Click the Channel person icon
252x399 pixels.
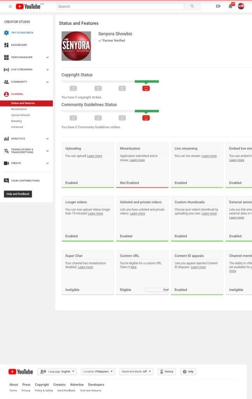point(6,94)
